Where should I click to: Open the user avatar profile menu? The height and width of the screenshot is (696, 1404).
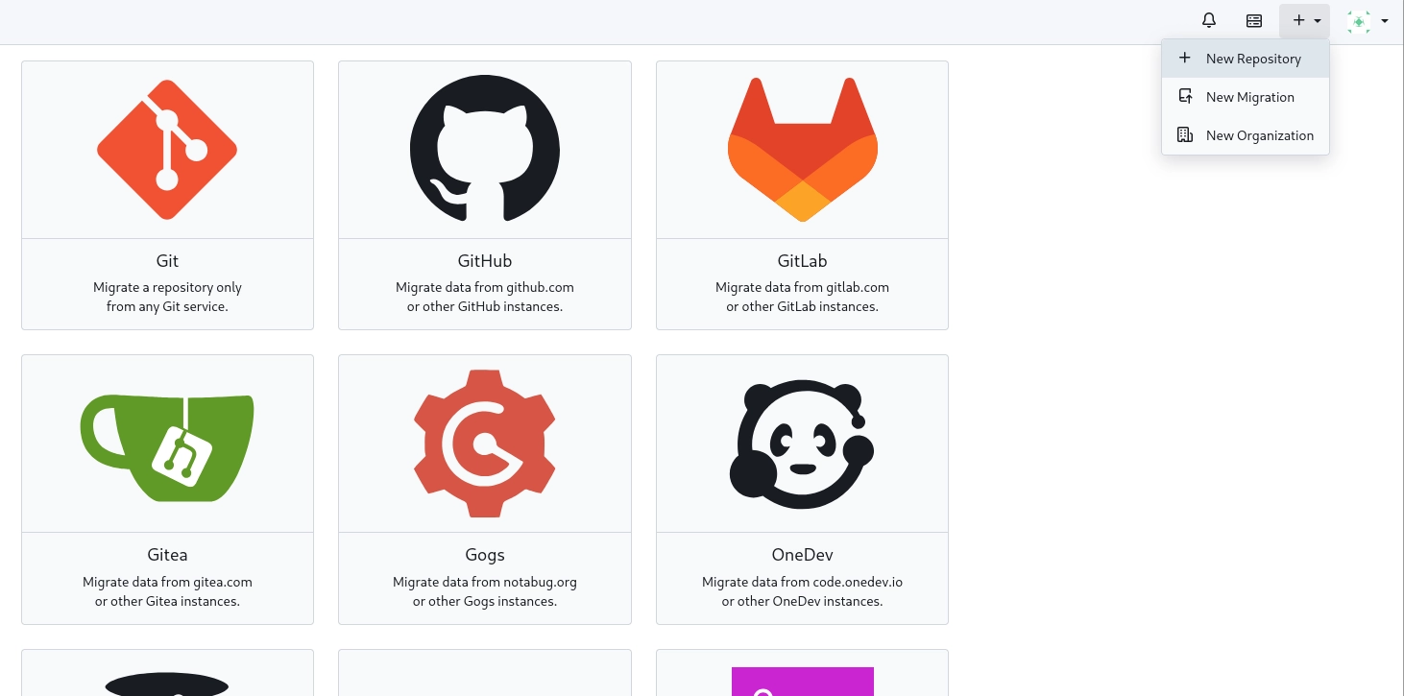pyautogui.click(x=1359, y=21)
